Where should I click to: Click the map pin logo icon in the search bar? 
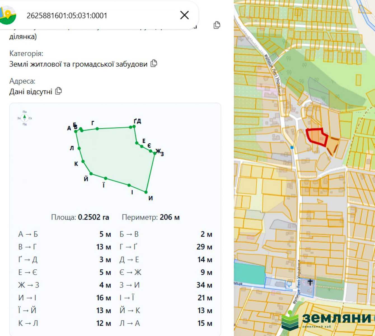(x=7, y=15)
